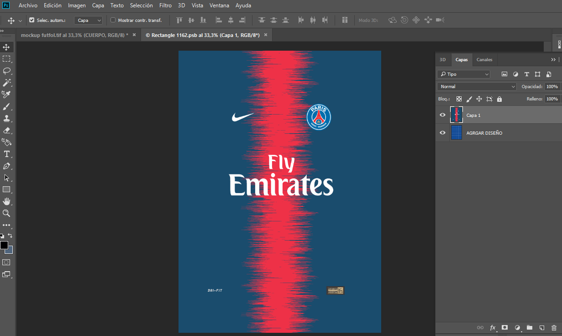Enable the Selec. autom. checkbox
This screenshot has width=562, height=336.
point(32,20)
